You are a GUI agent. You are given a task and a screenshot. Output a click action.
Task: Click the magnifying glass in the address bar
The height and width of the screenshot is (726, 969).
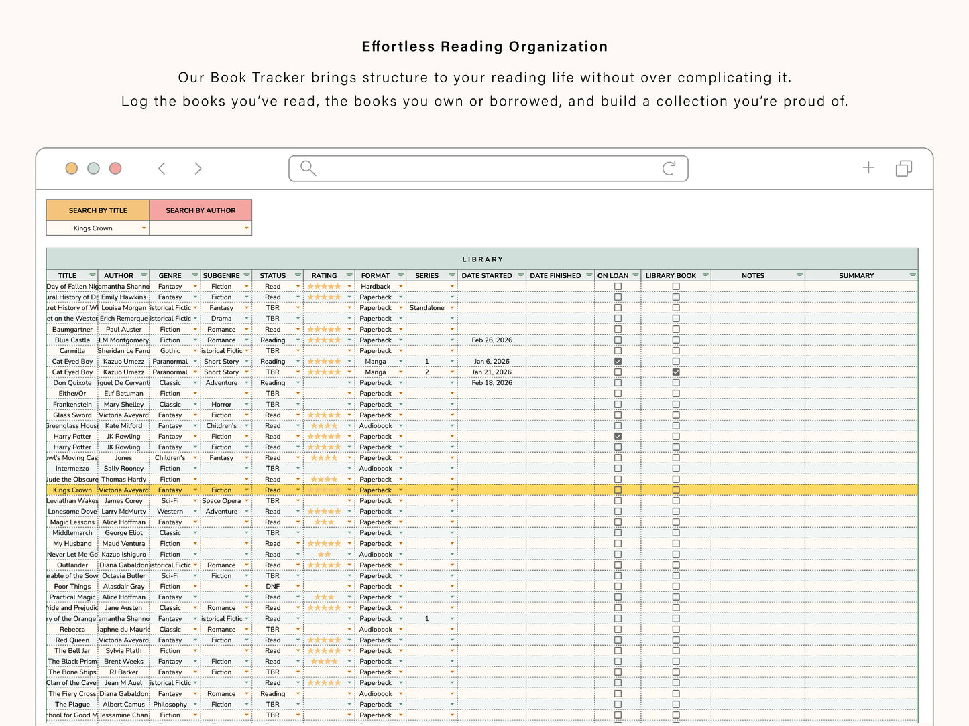[x=308, y=168]
